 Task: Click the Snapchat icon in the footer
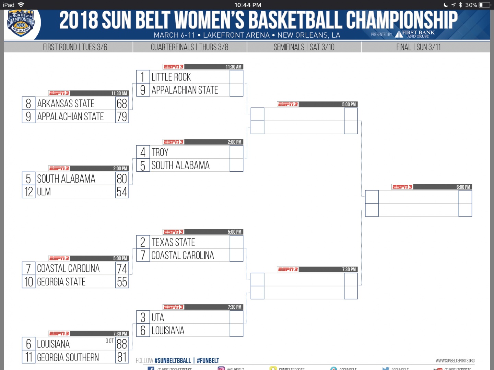273,369
